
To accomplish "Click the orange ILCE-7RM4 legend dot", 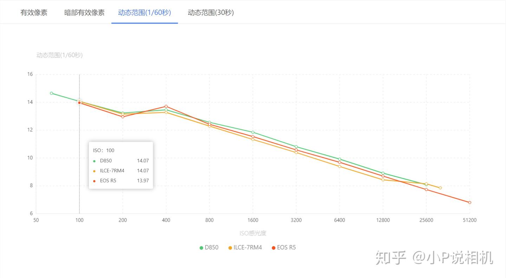I will [230, 248].
